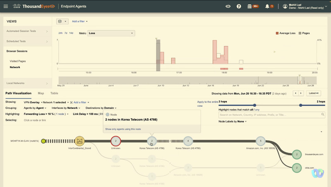This screenshot has height=187, width=331.
Task: Switch to the Map tab
Action: tap(41, 93)
